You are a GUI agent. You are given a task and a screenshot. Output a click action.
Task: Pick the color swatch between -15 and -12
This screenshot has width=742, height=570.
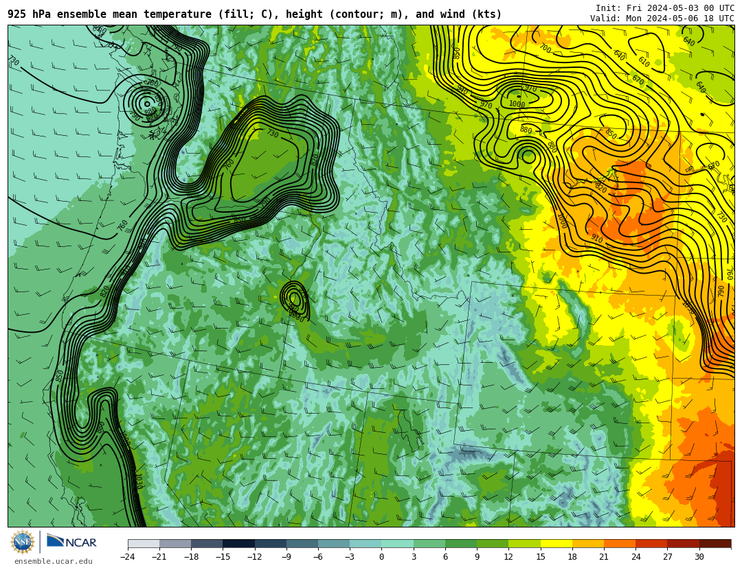tap(238, 544)
